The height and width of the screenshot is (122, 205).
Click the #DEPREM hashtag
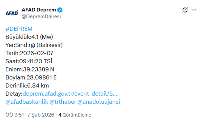coord(19,29)
